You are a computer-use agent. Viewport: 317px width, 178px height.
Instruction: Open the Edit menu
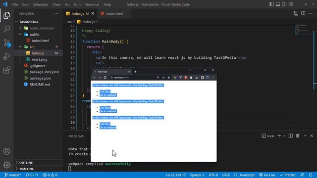[25, 4]
